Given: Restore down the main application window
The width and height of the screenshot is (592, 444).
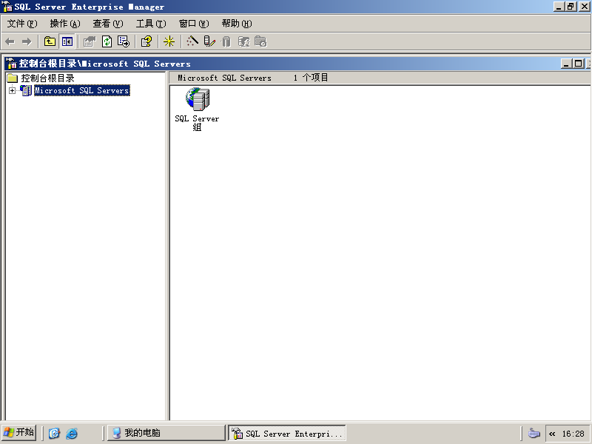Looking at the screenshot, I should 571,7.
